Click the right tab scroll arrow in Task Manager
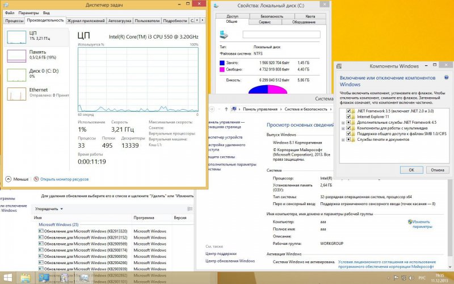This screenshot has height=284, width=454. click(202, 20)
